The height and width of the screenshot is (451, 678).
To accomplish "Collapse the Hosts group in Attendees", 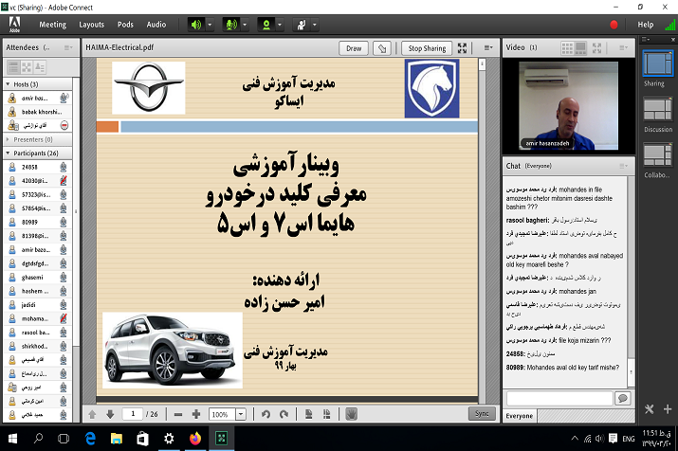I will [x=7, y=84].
